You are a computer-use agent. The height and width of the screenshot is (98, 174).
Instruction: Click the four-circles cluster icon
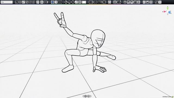80,2
